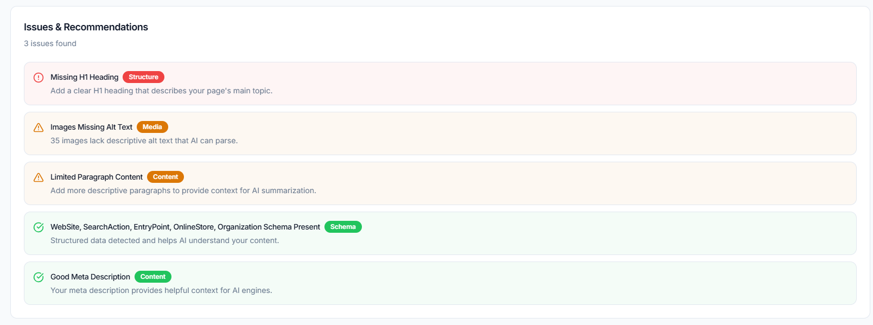Click the green check icon beside Schema Present

pos(39,227)
